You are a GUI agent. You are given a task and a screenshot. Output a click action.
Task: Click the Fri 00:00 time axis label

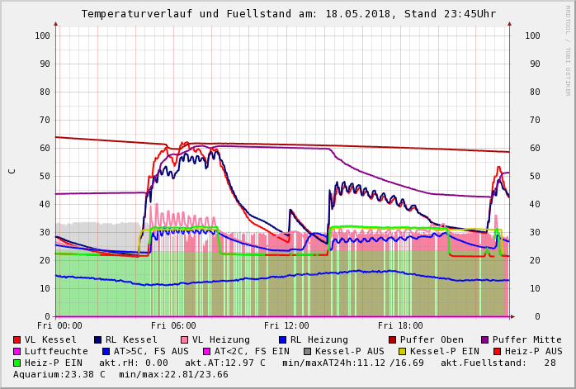[x=59, y=325]
